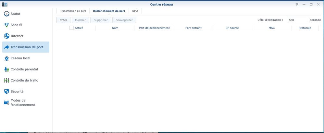The height and width of the screenshot is (133, 324).
Task: Toggle the Activé header checkbox
Action: pyautogui.click(x=71, y=28)
